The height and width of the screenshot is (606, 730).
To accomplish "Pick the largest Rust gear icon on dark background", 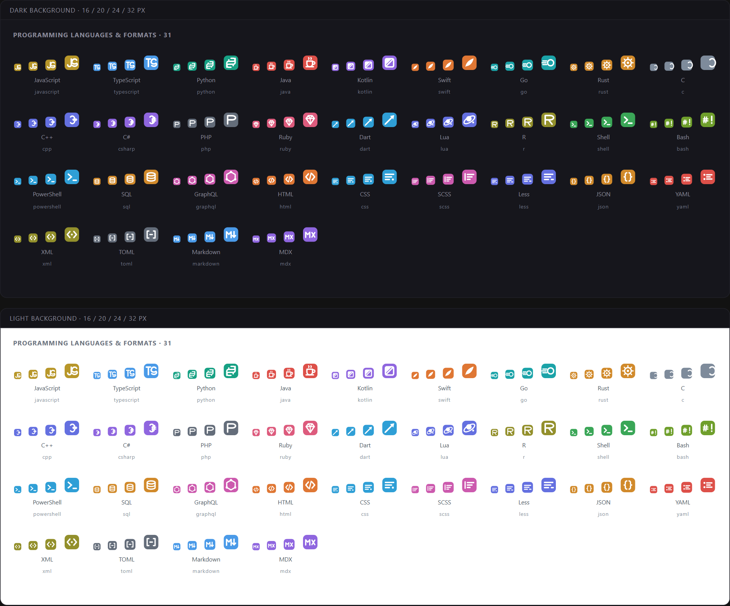I will tap(628, 63).
